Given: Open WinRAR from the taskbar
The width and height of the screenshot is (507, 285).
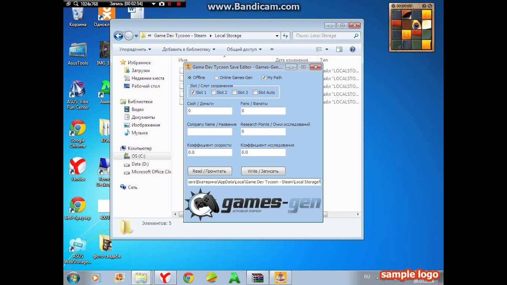Looking at the screenshot, I should click(257, 278).
